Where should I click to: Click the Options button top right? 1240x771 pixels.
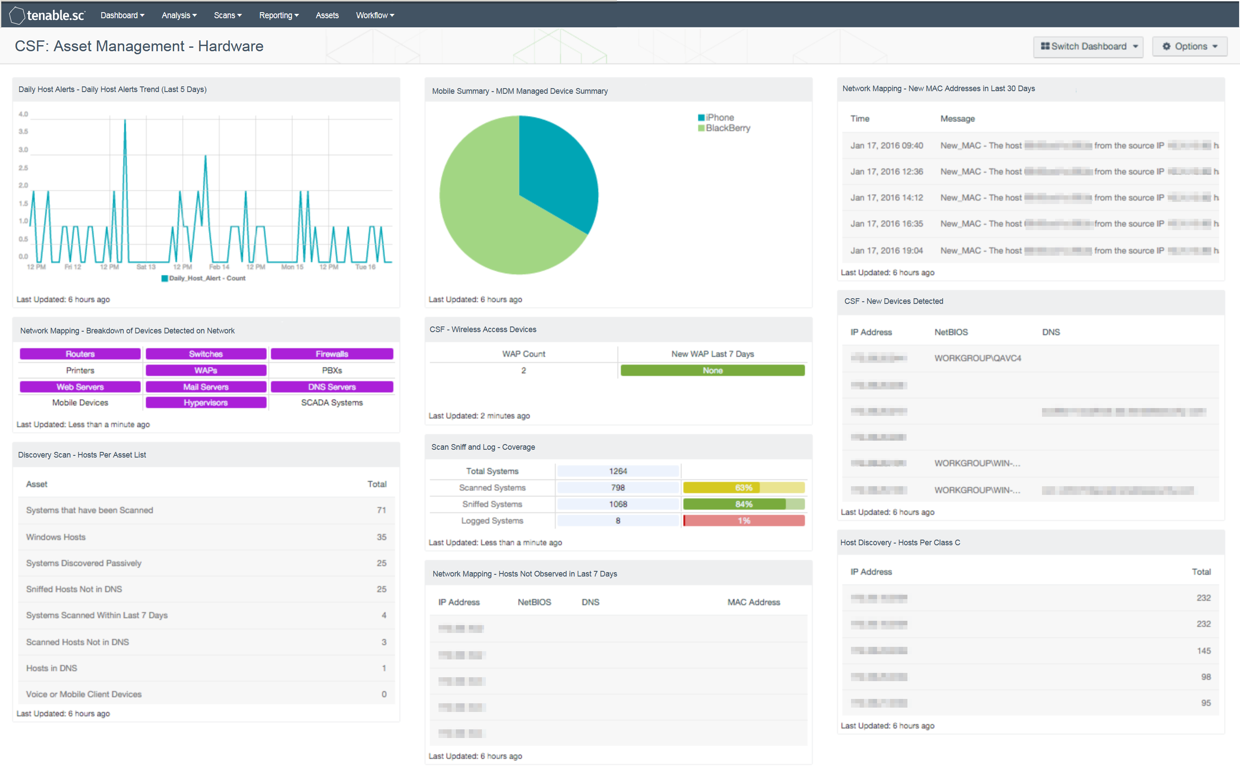coord(1190,46)
